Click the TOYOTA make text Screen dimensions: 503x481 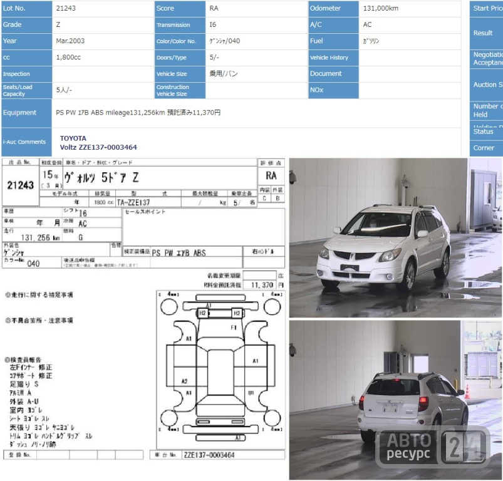point(73,138)
